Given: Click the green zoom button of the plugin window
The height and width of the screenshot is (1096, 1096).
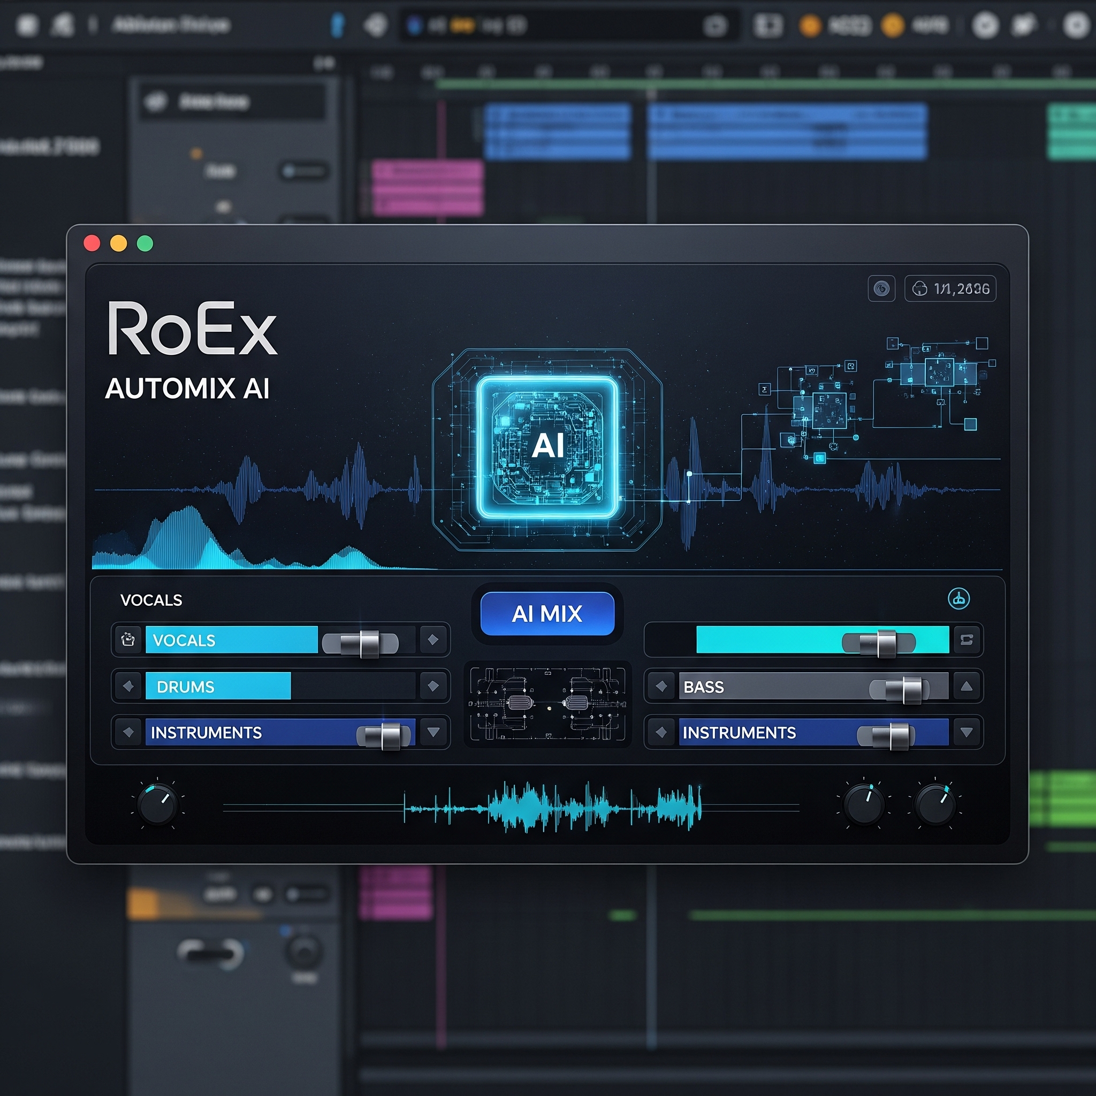Looking at the screenshot, I should click(x=145, y=243).
